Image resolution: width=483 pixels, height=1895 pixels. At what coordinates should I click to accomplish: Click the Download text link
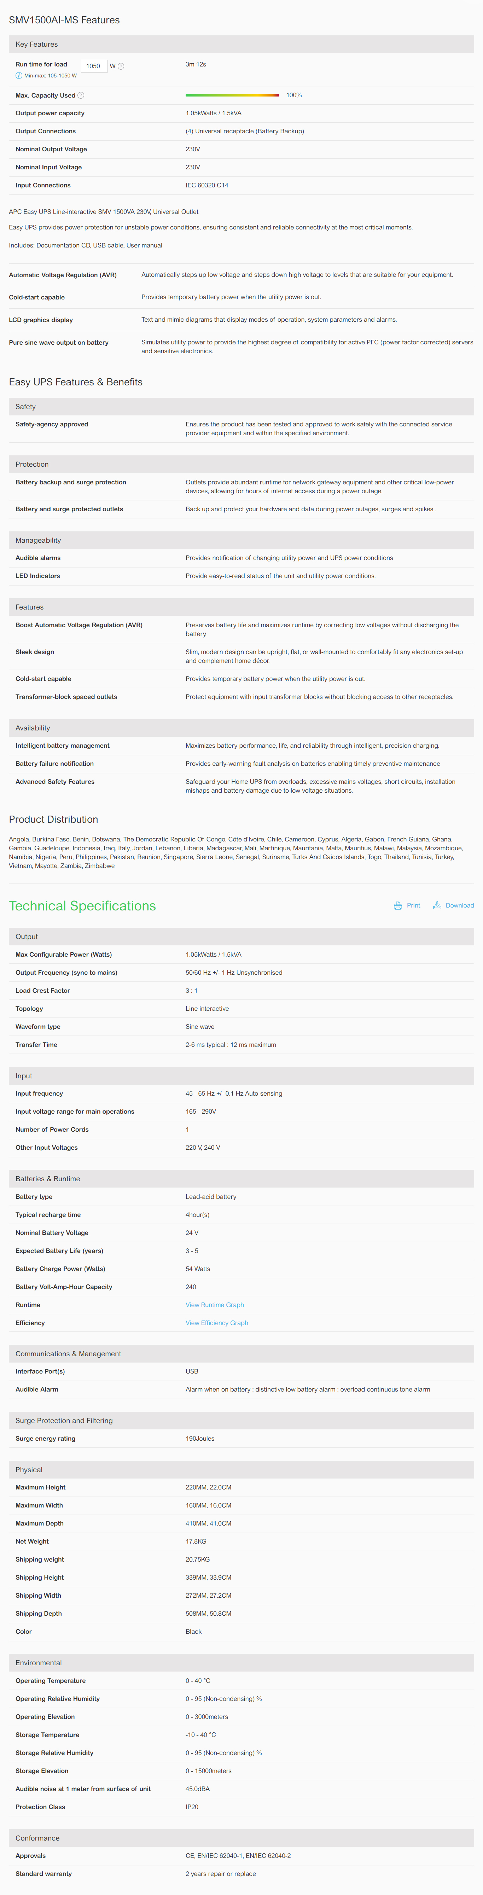click(x=459, y=905)
